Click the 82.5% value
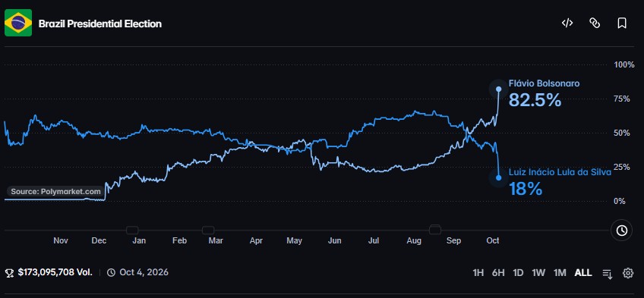Viewport: 644px width, 298px height. pyautogui.click(x=535, y=100)
